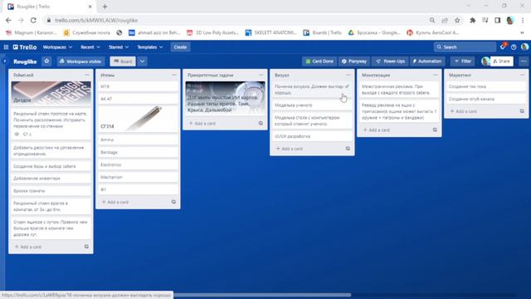Open the Workspaces dropdown

[57, 47]
